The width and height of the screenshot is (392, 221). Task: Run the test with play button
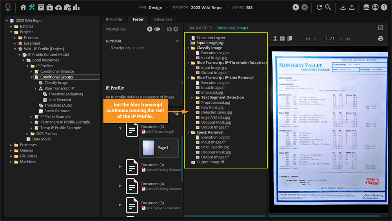pyautogui.click(x=150, y=29)
